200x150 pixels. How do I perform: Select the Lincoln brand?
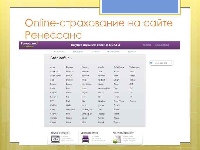tap(101, 67)
